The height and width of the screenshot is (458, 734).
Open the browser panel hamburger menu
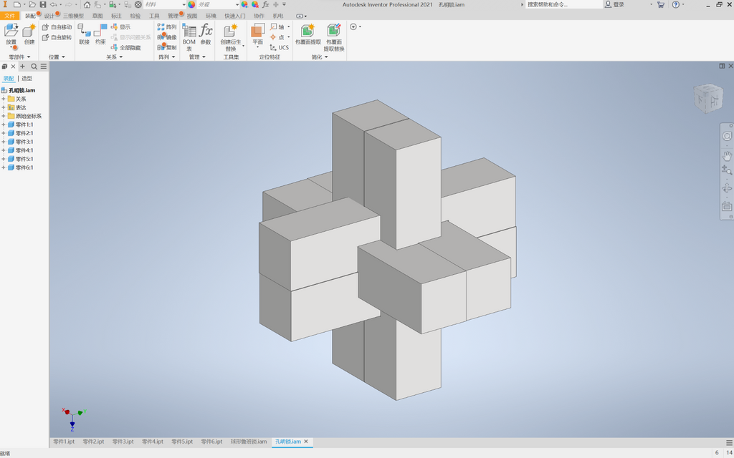(x=44, y=67)
